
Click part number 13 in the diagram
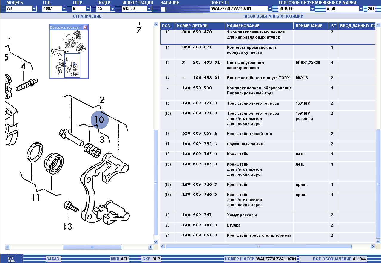click(x=68, y=226)
